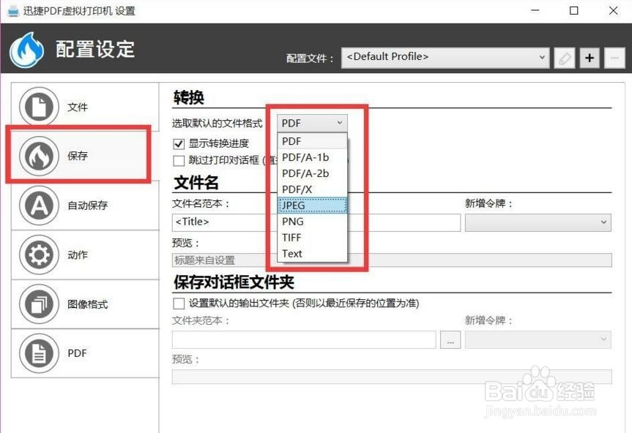
Task: Open the 新增令牌 dropdown under 保存对话框文件夹
Action: pos(538,339)
